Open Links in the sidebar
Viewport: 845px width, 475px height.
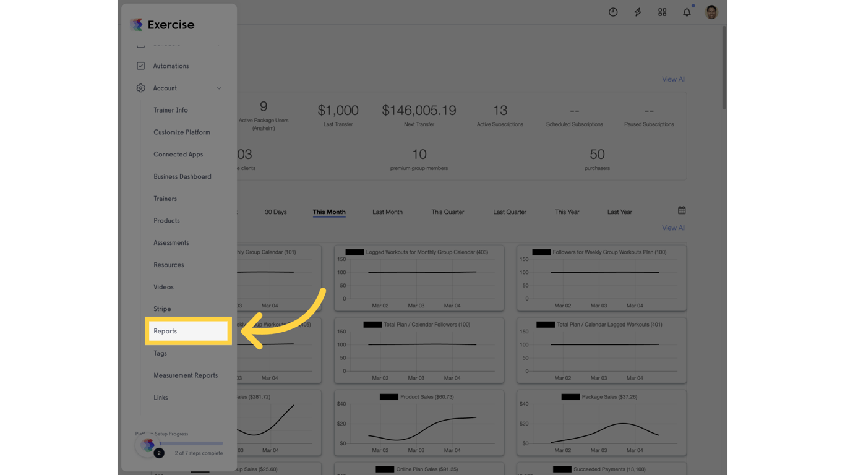(x=161, y=398)
